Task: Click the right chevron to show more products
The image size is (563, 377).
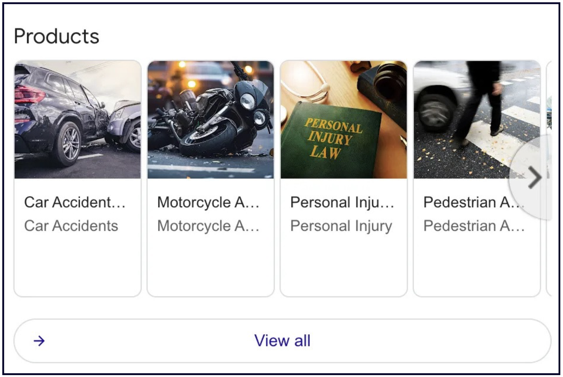Action: 535,177
